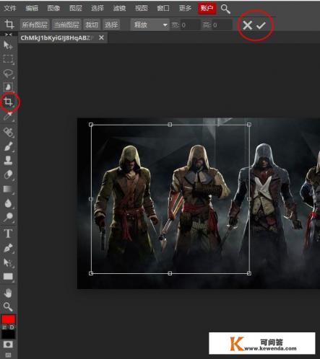Click the left-middle crop handle
The height and width of the screenshot is (359, 320).
point(91,199)
